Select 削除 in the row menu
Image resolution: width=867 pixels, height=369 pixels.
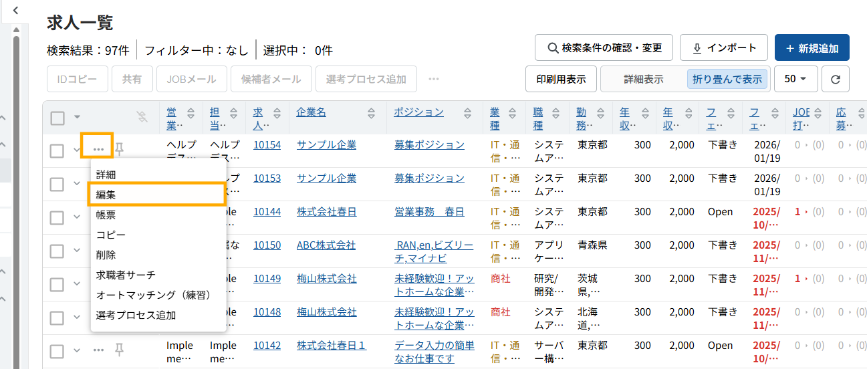[106, 255]
